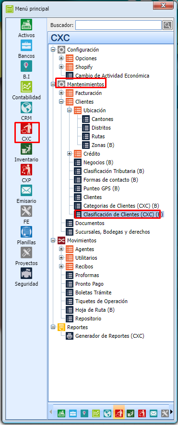Open the Documentos item
Screen dimensions: 178x425
pyautogui.click(x=90, y=223)
